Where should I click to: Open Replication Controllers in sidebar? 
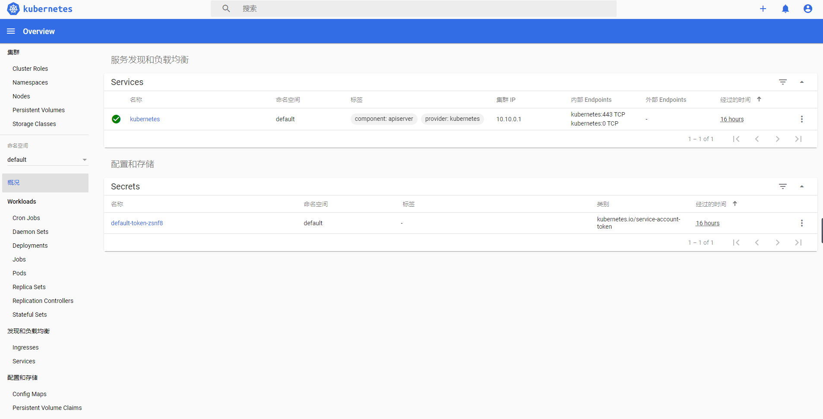coord(43,301)
